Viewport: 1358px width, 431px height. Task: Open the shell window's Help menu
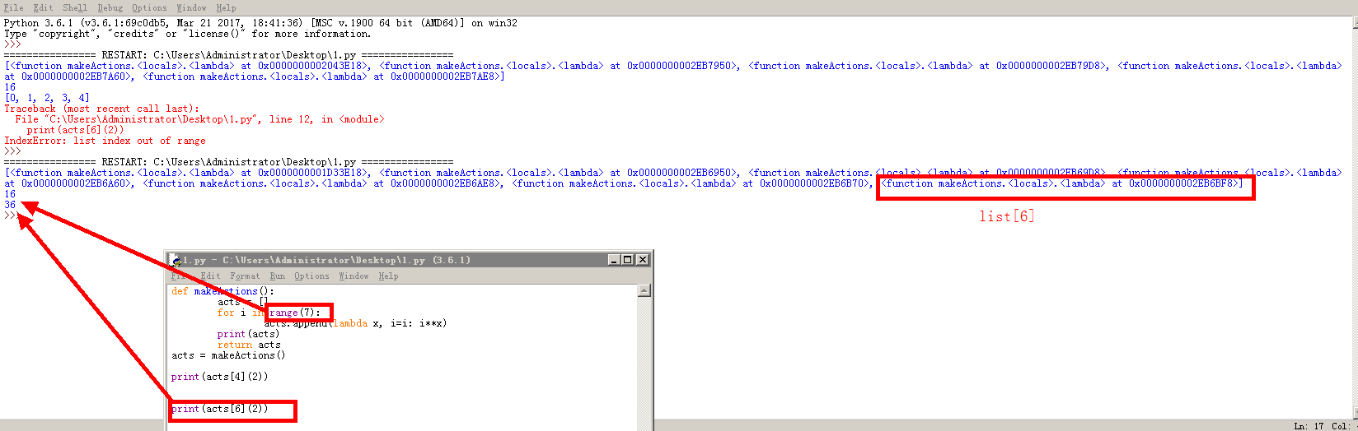(x=226, y=7)
